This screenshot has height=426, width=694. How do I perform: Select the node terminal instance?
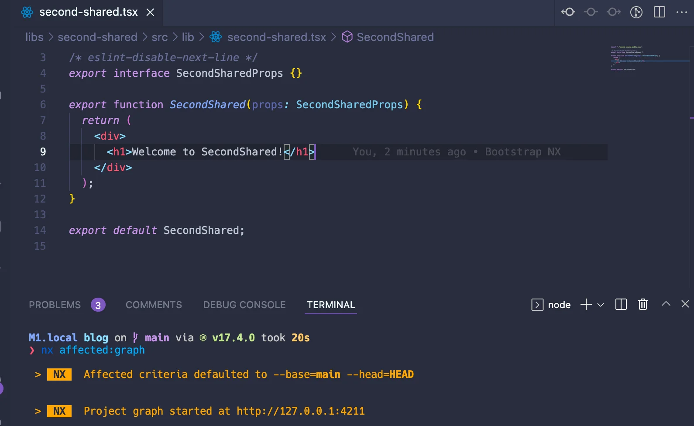coord(551,305)
